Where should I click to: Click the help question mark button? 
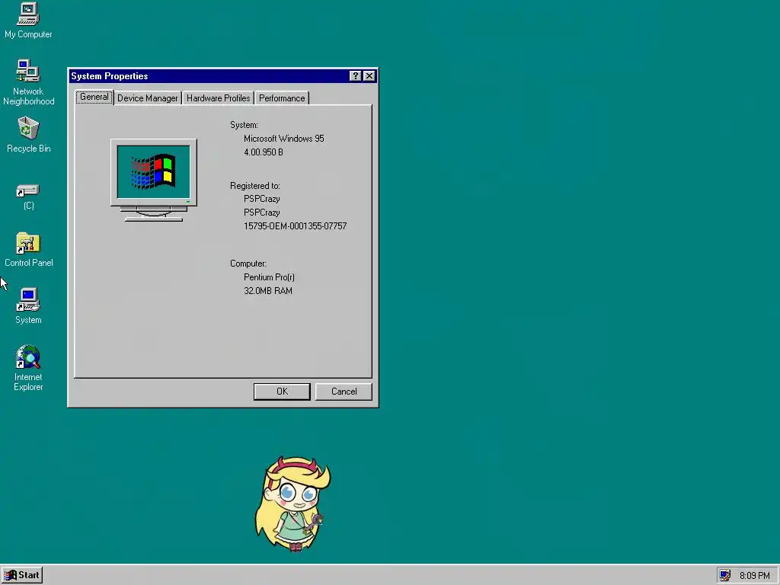pyautogui.click(x=355, y=75)
